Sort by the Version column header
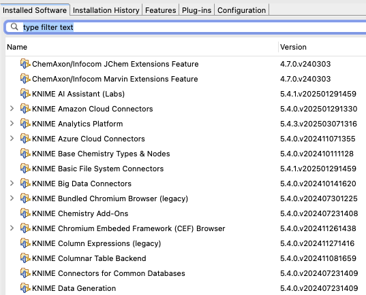Viewport: 366px width, 295px height. point(322,47)
